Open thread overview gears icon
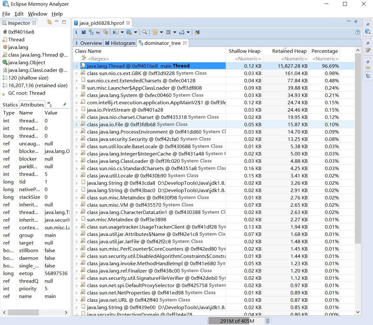This screenshot has width=373, height=325. [x=106, y=32]
